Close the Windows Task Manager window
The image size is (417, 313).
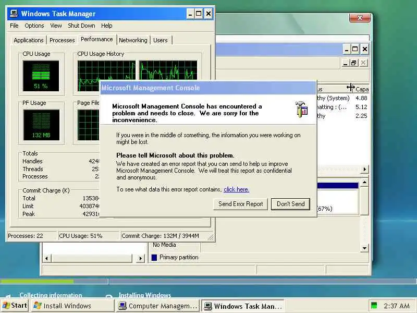point(208,14)
